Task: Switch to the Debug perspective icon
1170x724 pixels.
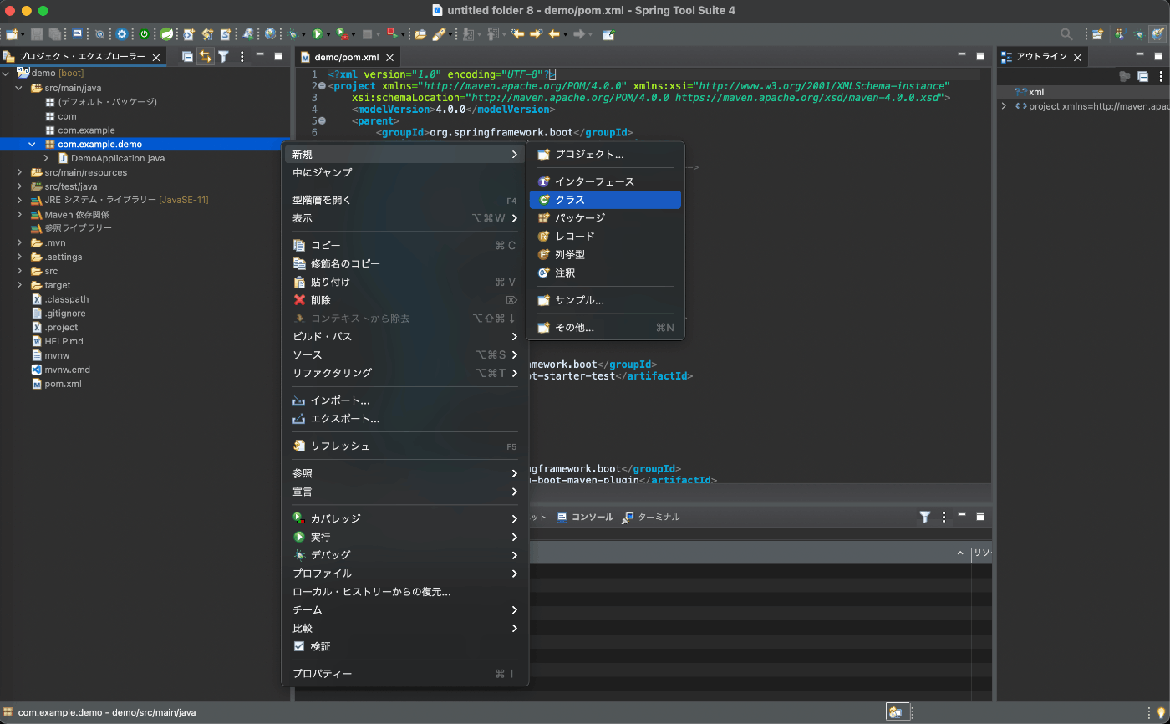Action: tap(1138, 34)
